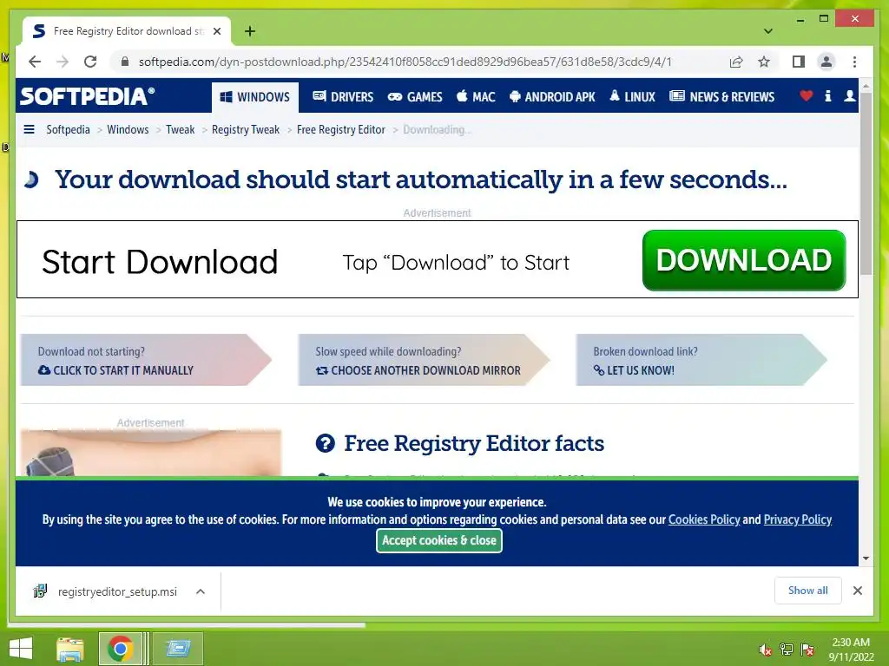Screen dimensions: 889x666
Task: Click Chrome icon in taskbar
Action: tap(120, 649)
